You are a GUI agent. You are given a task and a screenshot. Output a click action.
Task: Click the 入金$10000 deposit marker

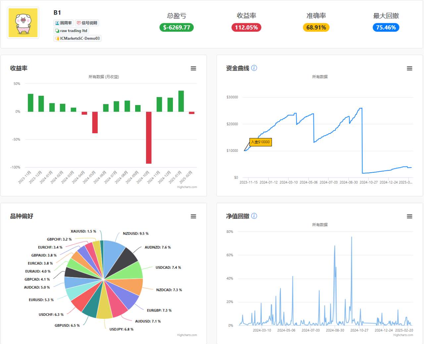coord(260,142)
